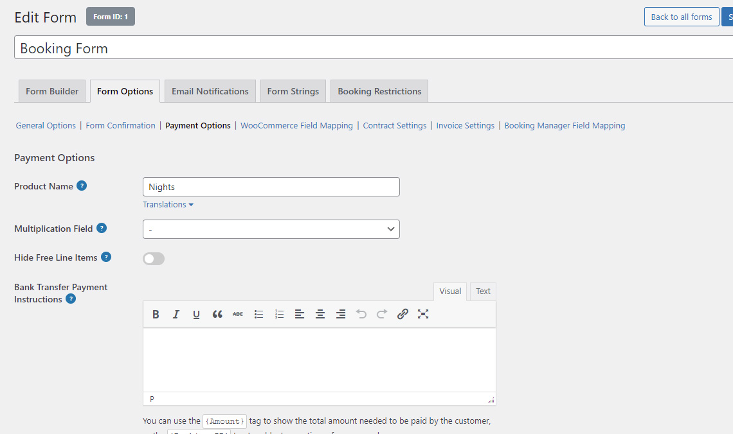Viewport: 733px width, 434px height.
Task: Click the Form ID: 1 badge
Action: pyautogui.click(x=111, y=16)
